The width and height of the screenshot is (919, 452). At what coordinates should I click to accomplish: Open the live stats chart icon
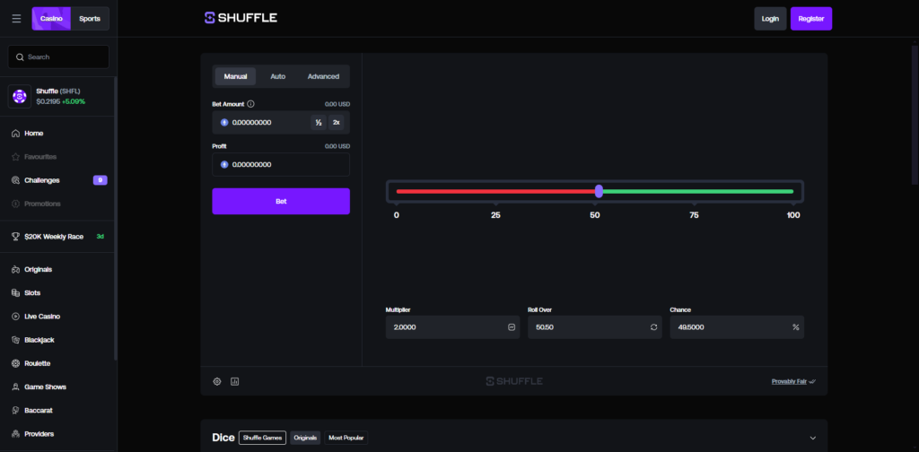pos(235,382)
